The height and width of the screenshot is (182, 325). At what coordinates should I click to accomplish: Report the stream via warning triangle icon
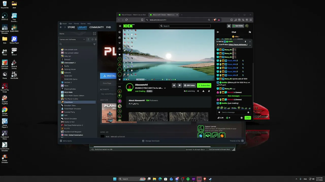(x=203, y=91)
